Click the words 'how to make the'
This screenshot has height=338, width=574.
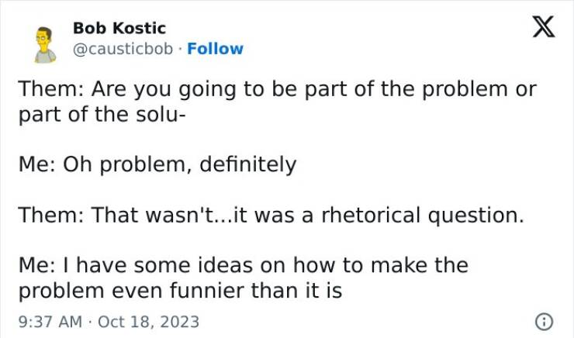(381, 265)
